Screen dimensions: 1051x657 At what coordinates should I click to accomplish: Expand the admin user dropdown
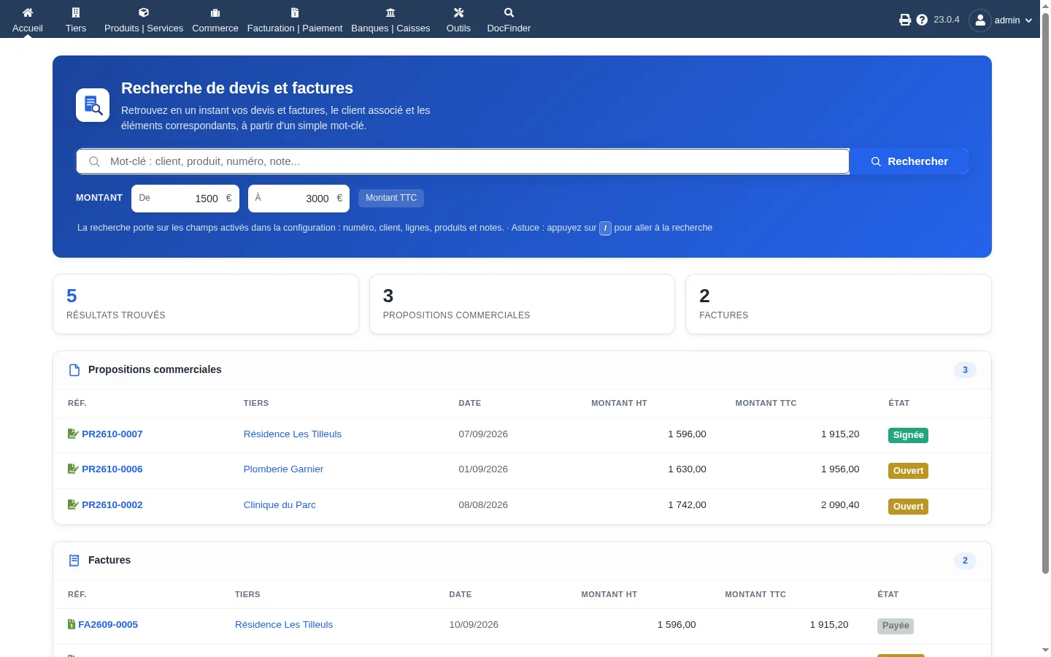click(x=1001, y=20)
